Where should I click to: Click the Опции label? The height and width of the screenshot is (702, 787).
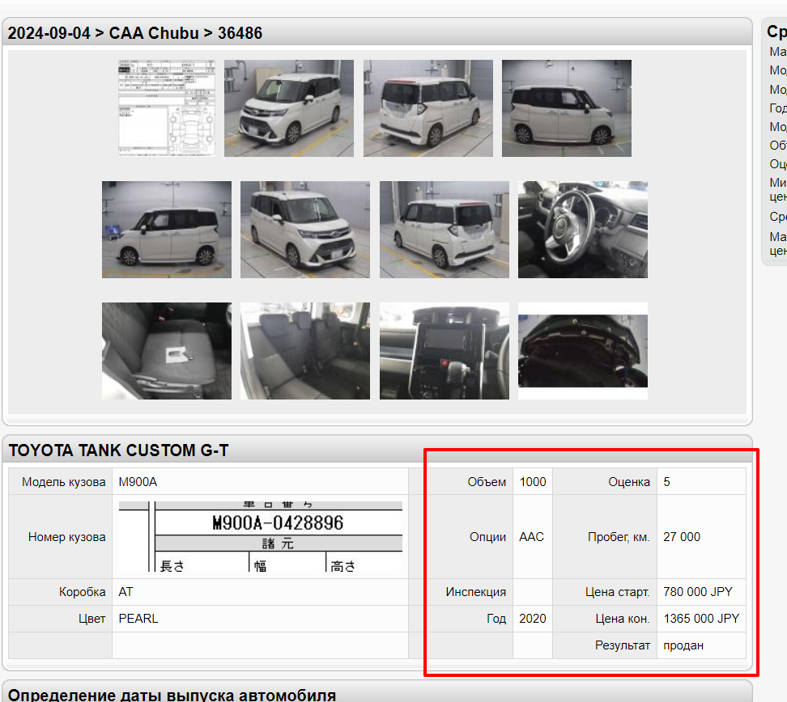488,537
